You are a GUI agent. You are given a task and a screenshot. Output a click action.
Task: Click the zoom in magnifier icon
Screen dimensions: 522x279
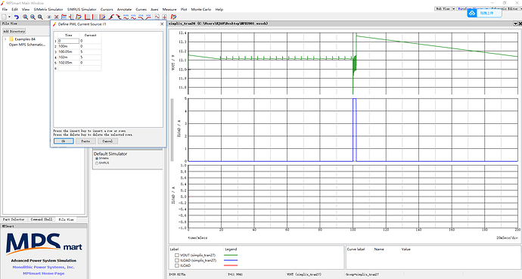(x=25, y=17)
